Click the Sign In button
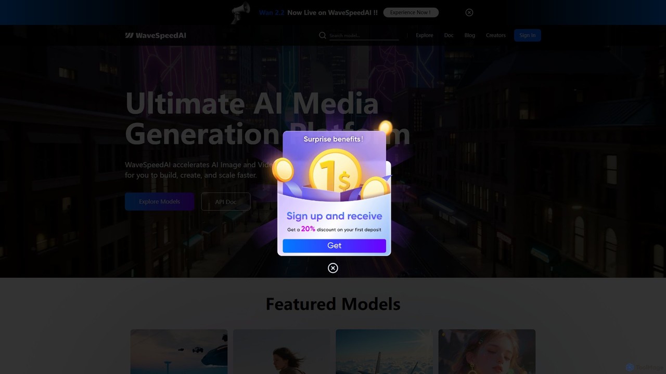The width and height of the screenshot is (666, 374). click(x=528, y=35)
